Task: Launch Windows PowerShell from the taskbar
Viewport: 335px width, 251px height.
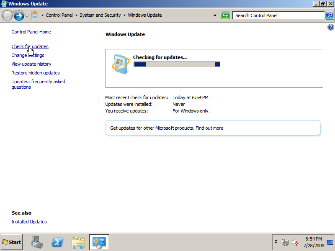Action: pyautogui.click(x=57, y=242)
